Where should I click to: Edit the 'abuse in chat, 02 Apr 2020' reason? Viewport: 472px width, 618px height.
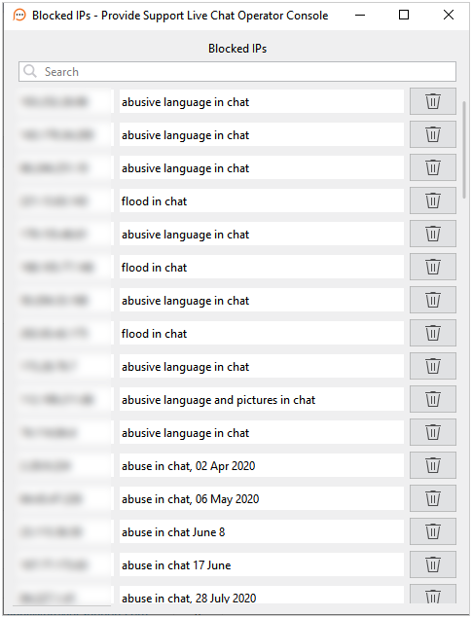point(262,465)
